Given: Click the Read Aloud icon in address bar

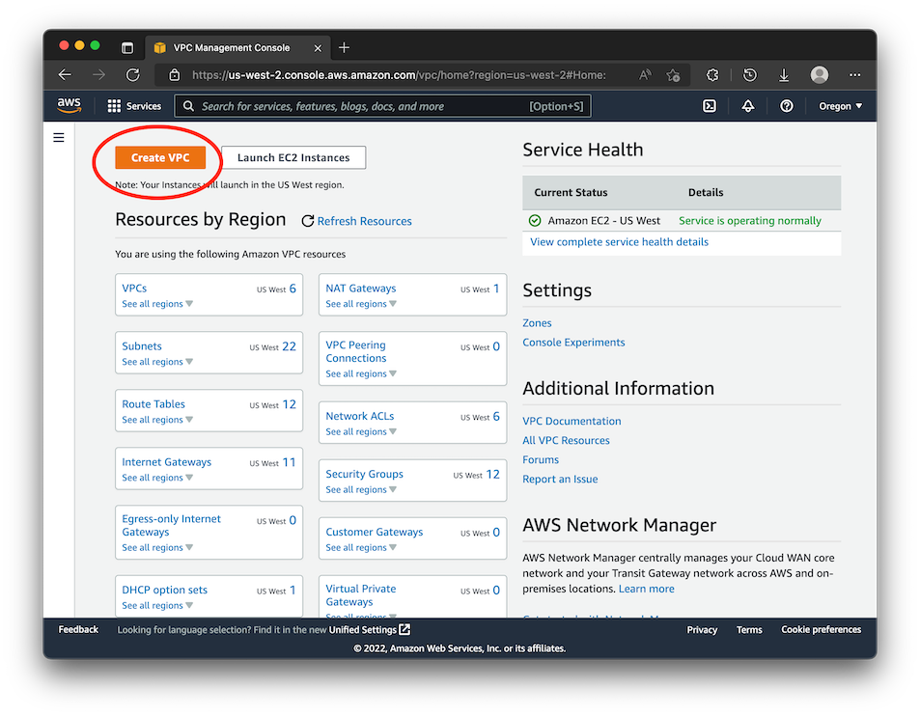Looking at the screenshot, I should pos(645,75).
